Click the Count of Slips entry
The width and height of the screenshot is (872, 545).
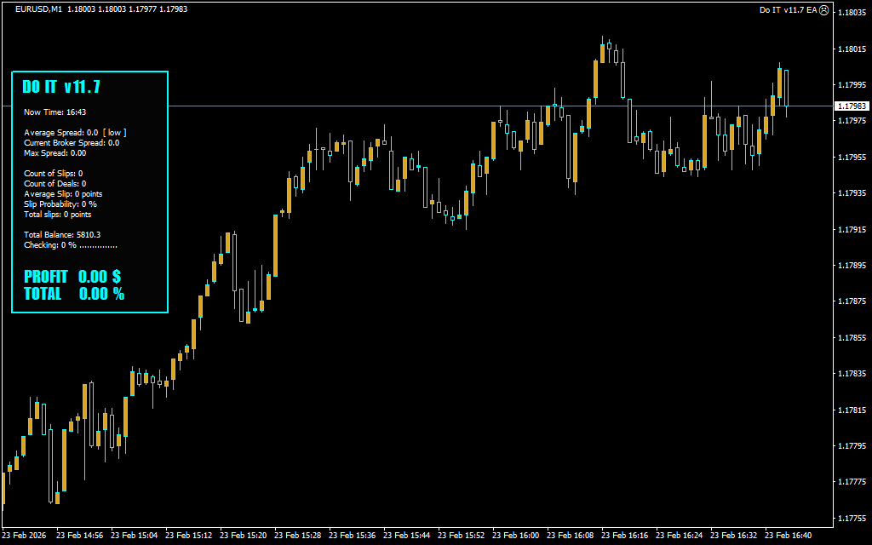coord(53,174)
